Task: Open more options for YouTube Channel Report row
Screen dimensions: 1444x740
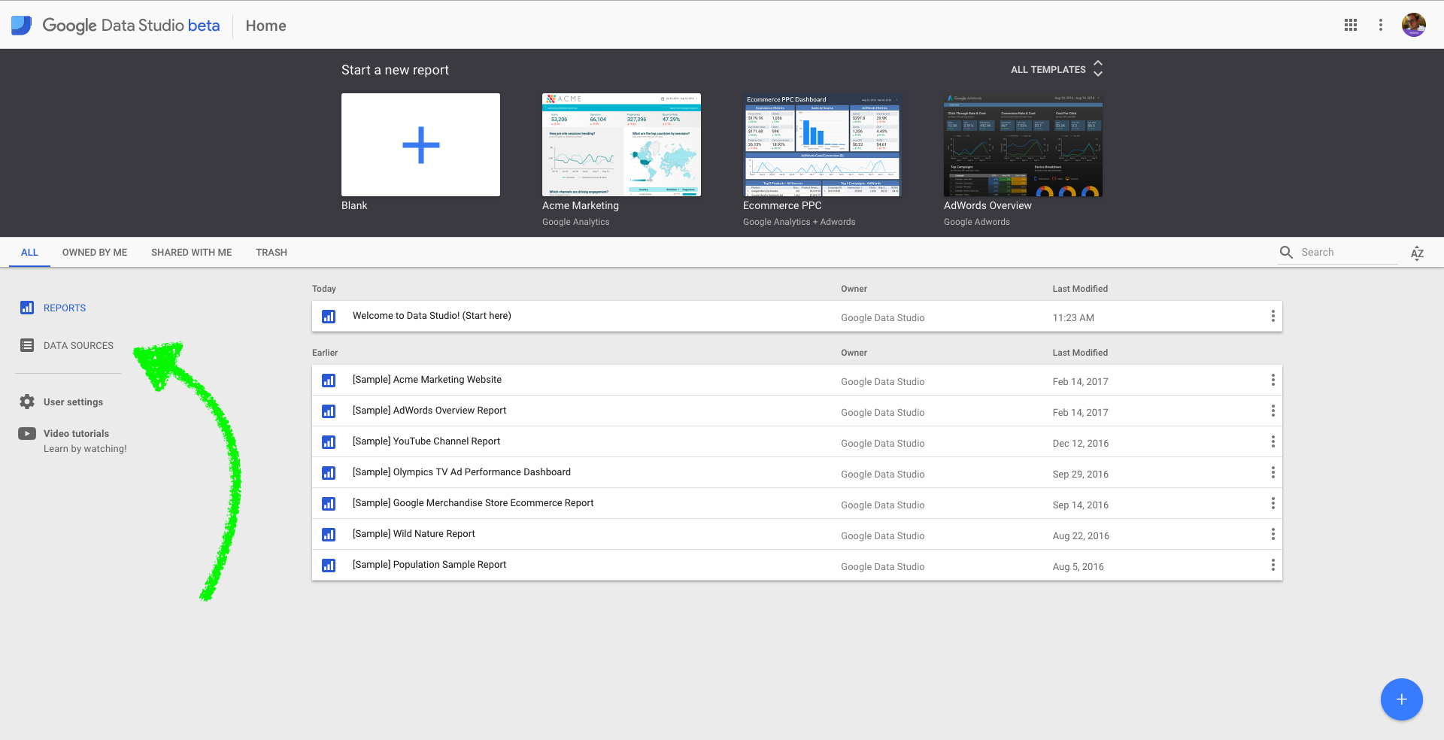Action: coord(1273,441)
